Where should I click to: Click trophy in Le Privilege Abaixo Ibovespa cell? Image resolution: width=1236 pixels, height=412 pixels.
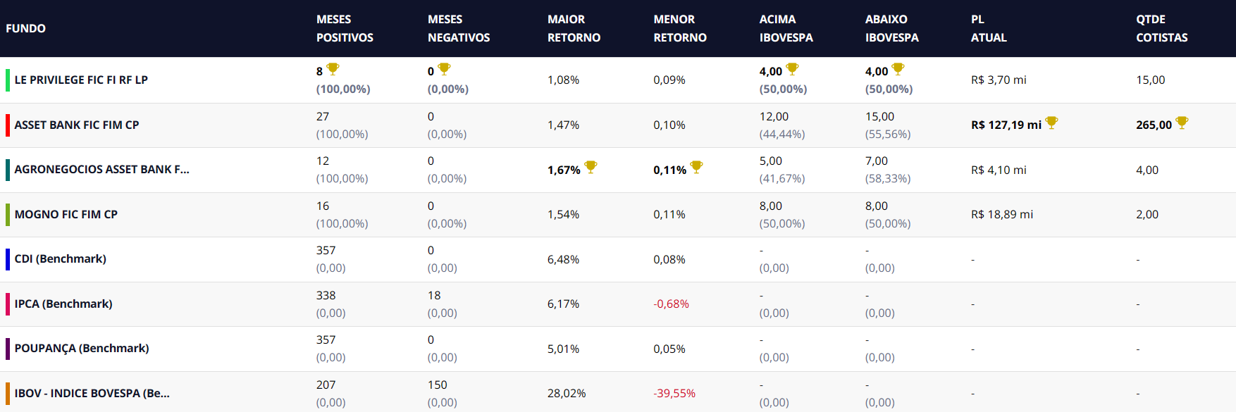tap(898, 69)
